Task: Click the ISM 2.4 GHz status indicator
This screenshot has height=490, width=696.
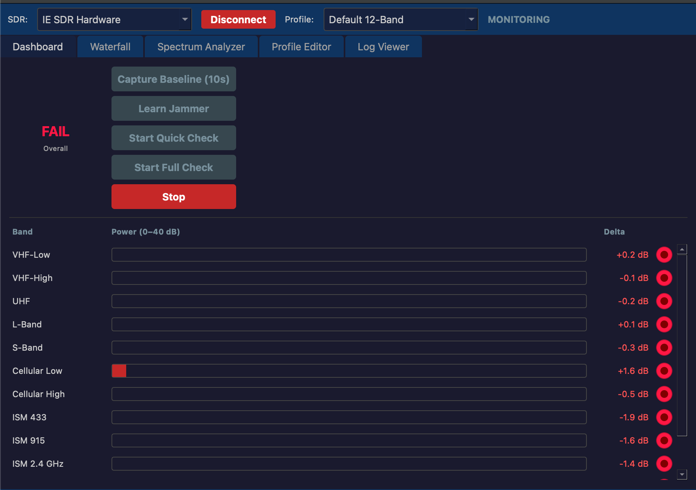Action: (x=665, y=464)
